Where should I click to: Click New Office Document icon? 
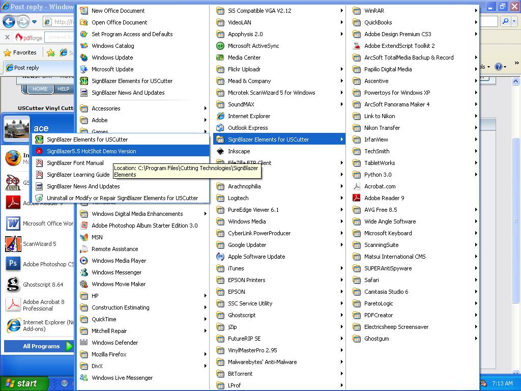coord(84,11)
